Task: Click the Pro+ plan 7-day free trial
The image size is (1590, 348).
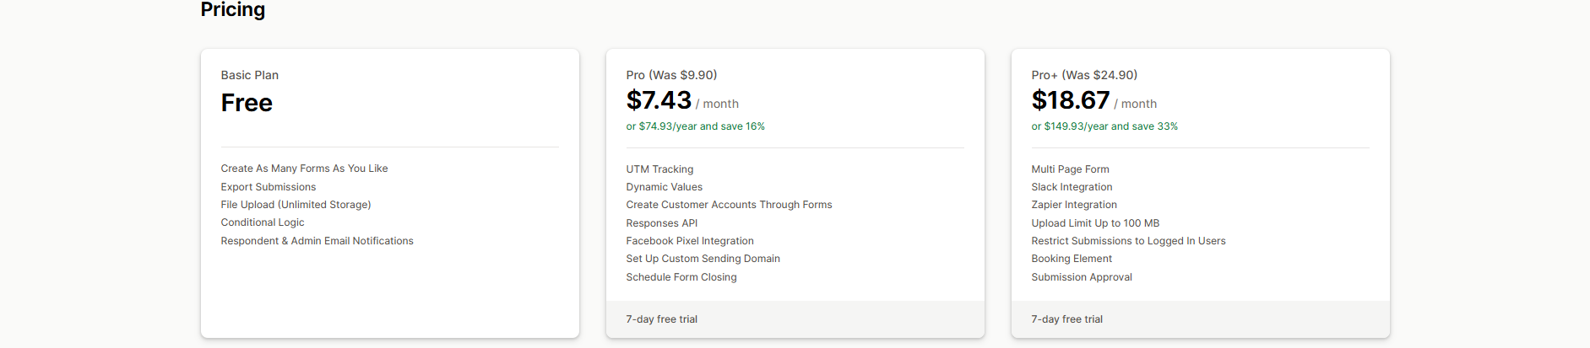Action: pos(1066,319)
